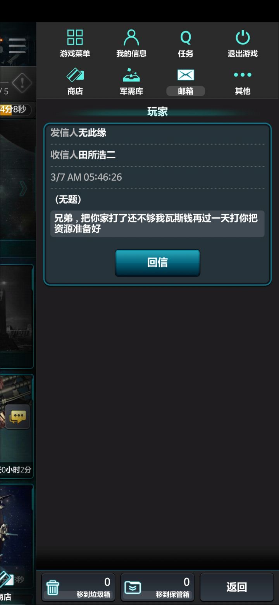The width and height of the screenshot is (279, 605).
Task: Toggle the hamburger menu at top left
Action: click(x=17, y=46)
